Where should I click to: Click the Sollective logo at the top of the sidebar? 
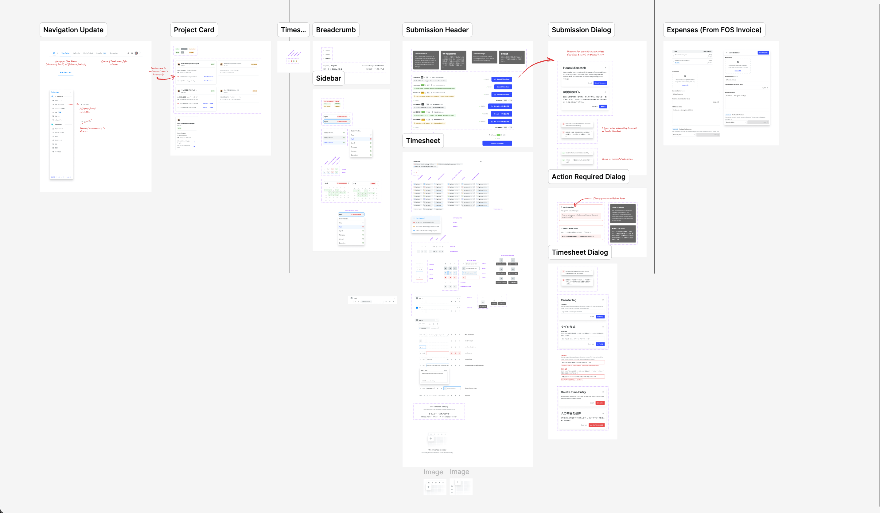[55, 92]
